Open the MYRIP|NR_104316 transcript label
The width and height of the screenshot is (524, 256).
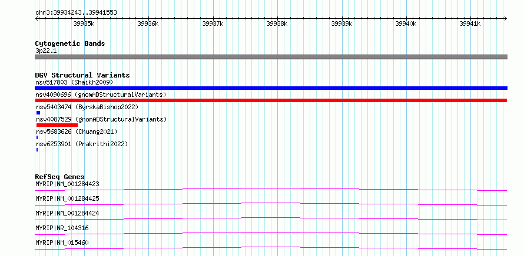coord(62,228)
